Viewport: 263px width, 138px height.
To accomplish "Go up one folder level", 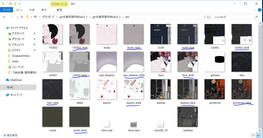I will click(22, 17).
